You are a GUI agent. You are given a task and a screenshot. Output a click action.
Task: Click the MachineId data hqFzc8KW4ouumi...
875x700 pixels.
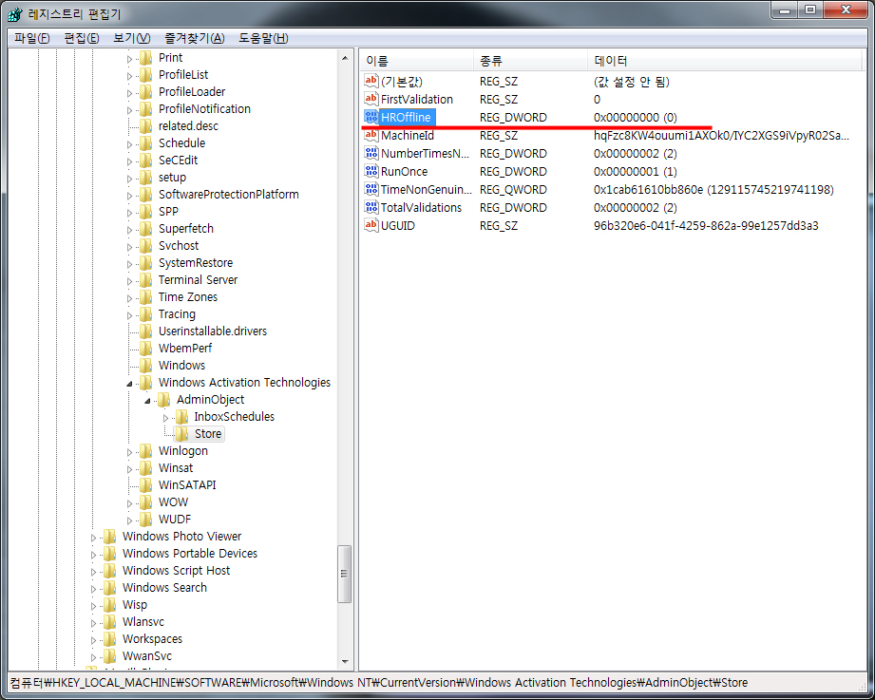pos(721,136)
